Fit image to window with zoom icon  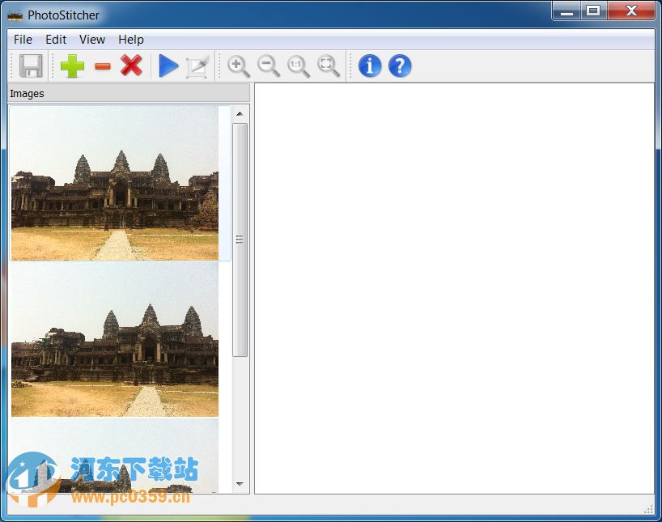[328, 66]
